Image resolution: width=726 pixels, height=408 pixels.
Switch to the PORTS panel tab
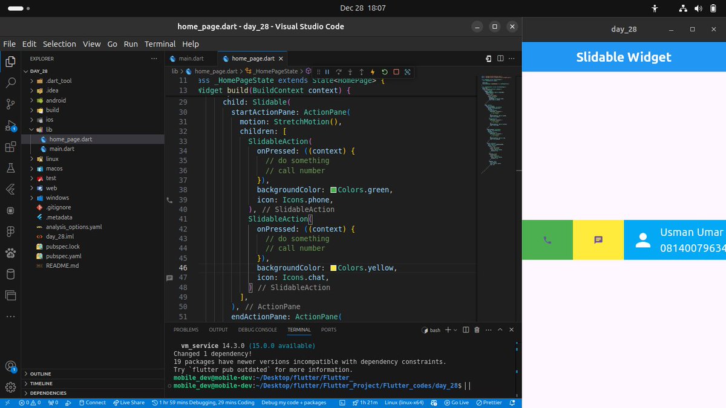(329, 330)
